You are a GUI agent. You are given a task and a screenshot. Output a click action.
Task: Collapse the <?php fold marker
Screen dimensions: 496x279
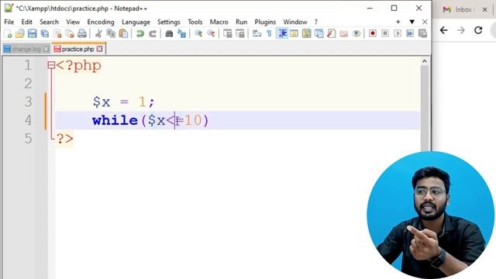[x=51, y=65]
